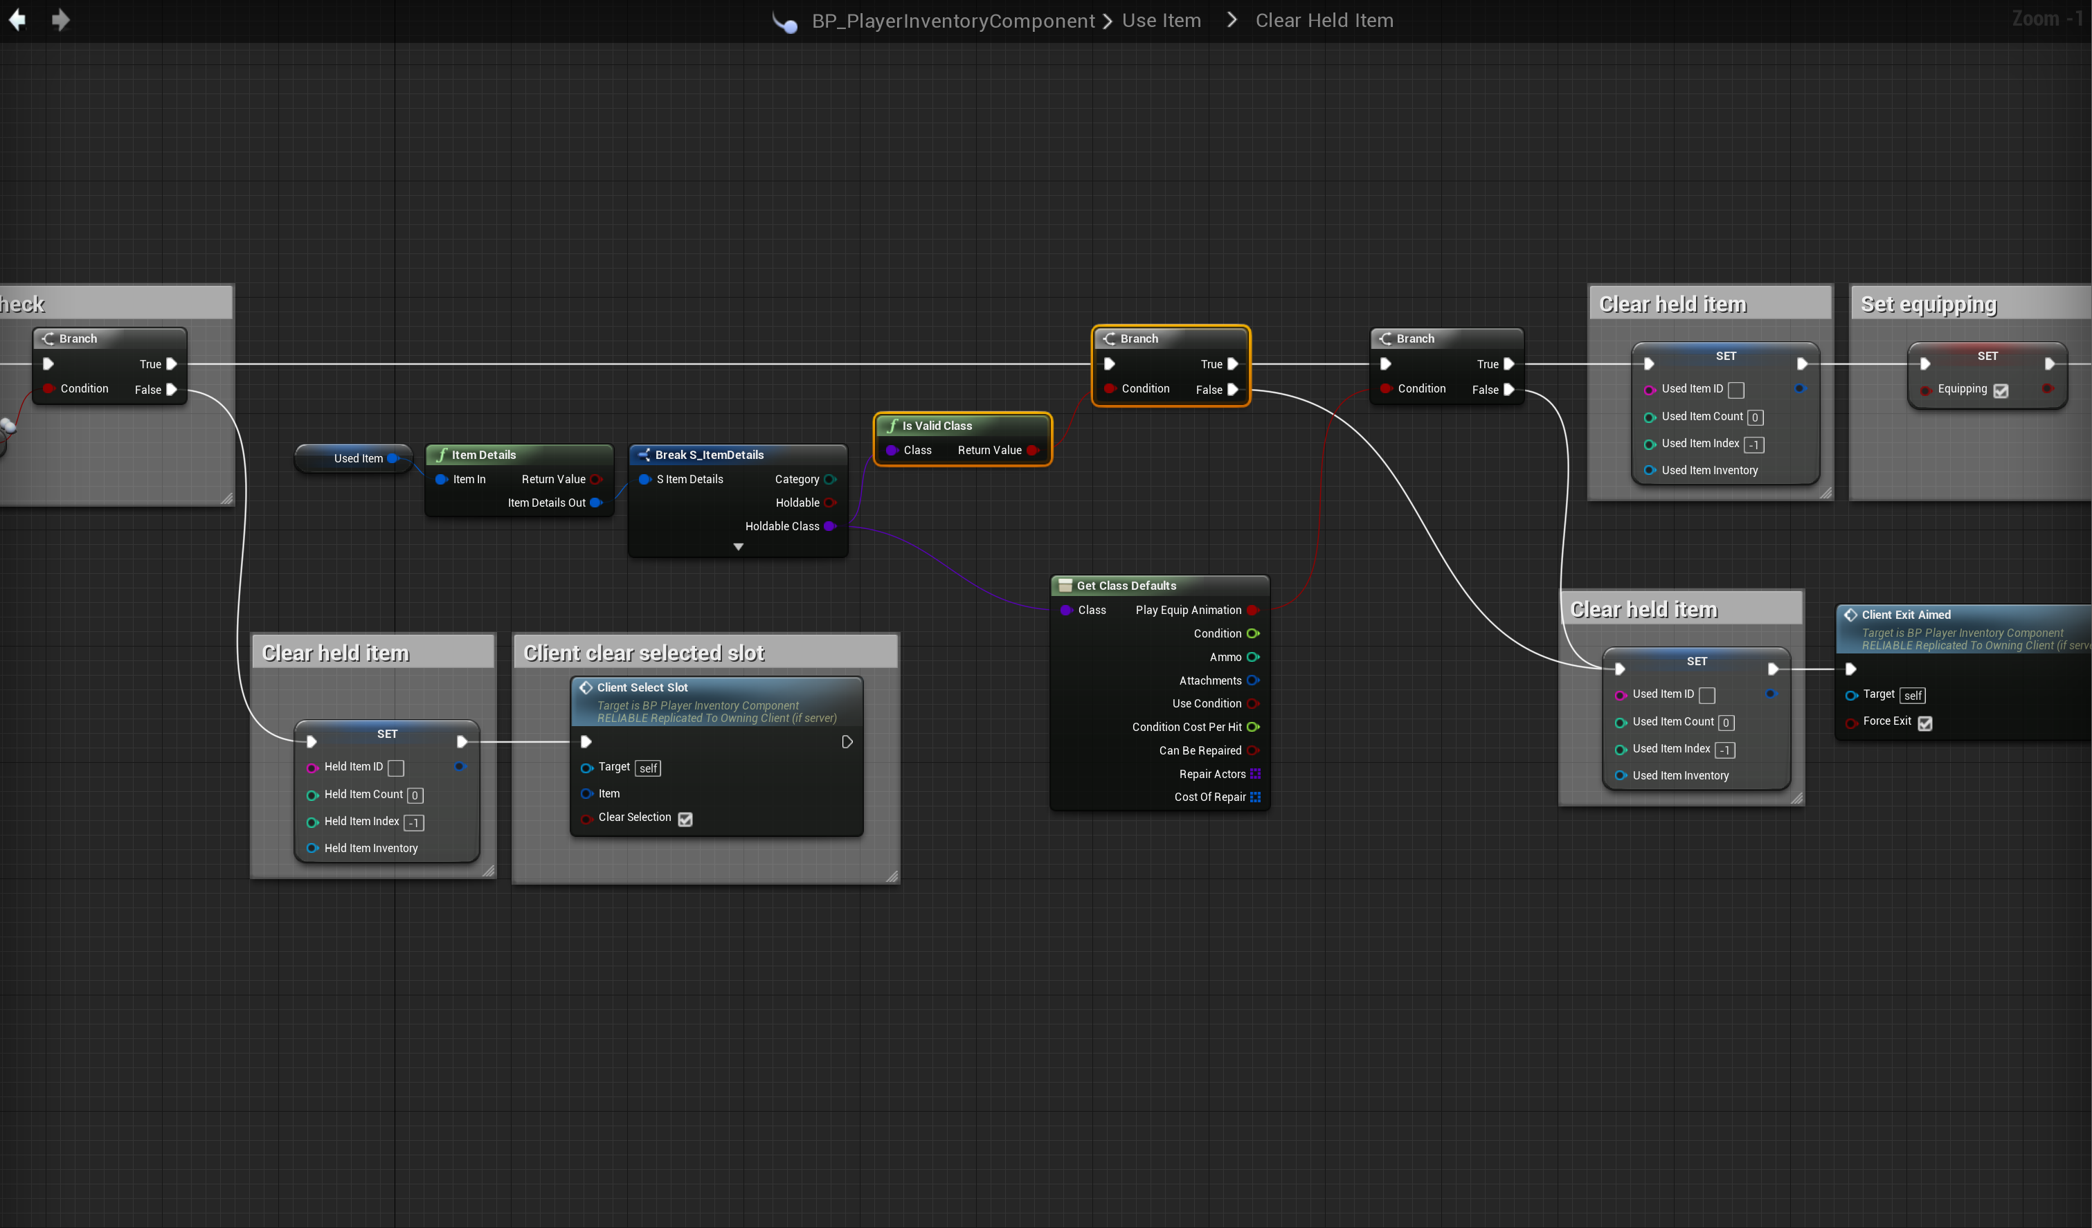Toggle the Equipping checkbox on the SET node
The height and width of the screenshot is (1228, 2092).
coord(2001,390)
